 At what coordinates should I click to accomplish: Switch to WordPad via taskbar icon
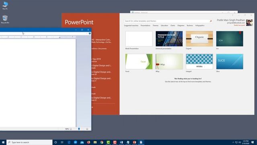tap(141, 142)
